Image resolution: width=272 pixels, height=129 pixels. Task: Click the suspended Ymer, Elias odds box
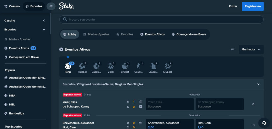point(170,104)
